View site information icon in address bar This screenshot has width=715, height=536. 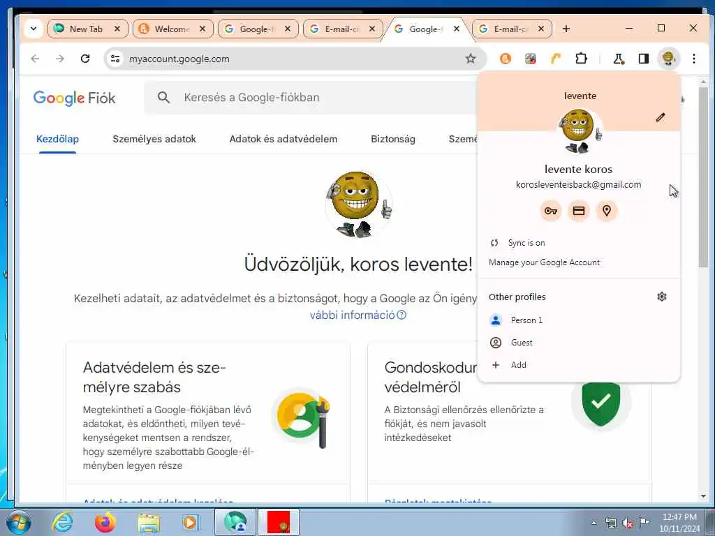click(115, 59)
